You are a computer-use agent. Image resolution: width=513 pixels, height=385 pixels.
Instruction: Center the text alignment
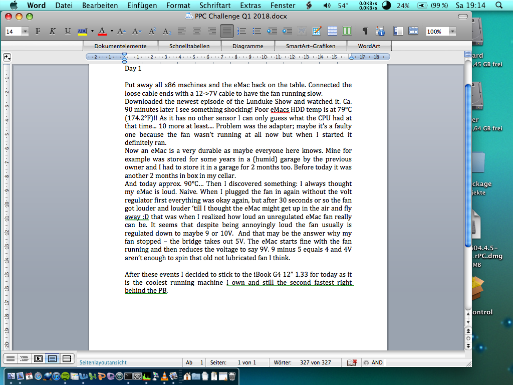(x=196, y=31)
